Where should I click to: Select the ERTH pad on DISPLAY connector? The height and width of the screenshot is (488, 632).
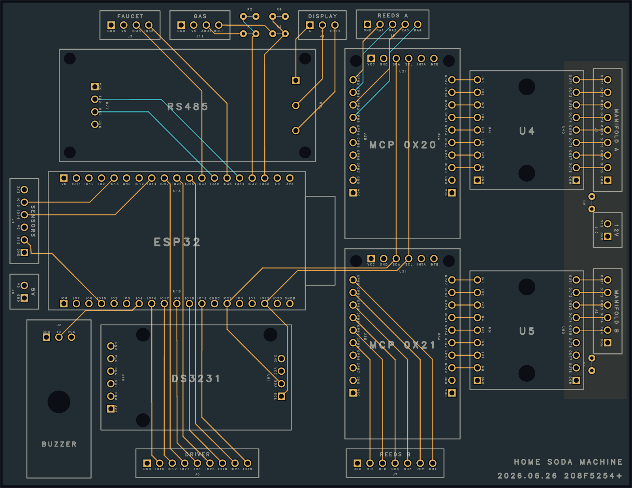[335, 25]
